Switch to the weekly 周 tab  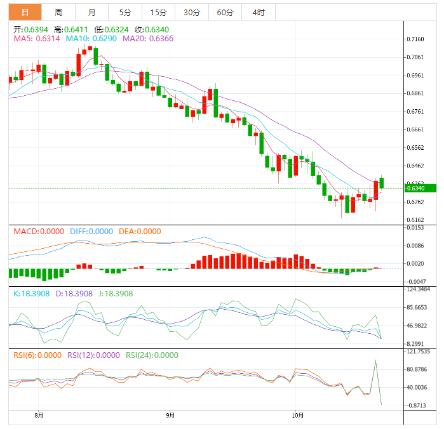pos(58,12)
